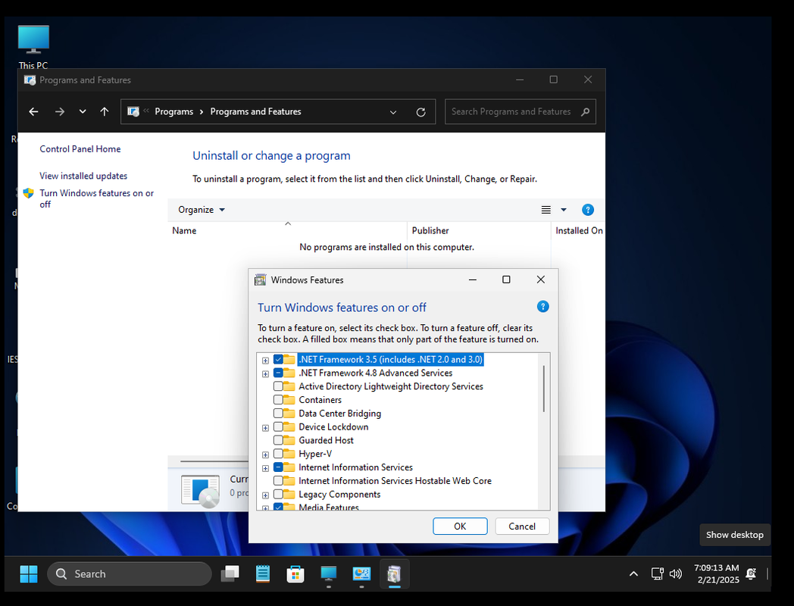Enable the Containers feature checkbox
This screenshot has width=794, height=606.
(278, 400)
